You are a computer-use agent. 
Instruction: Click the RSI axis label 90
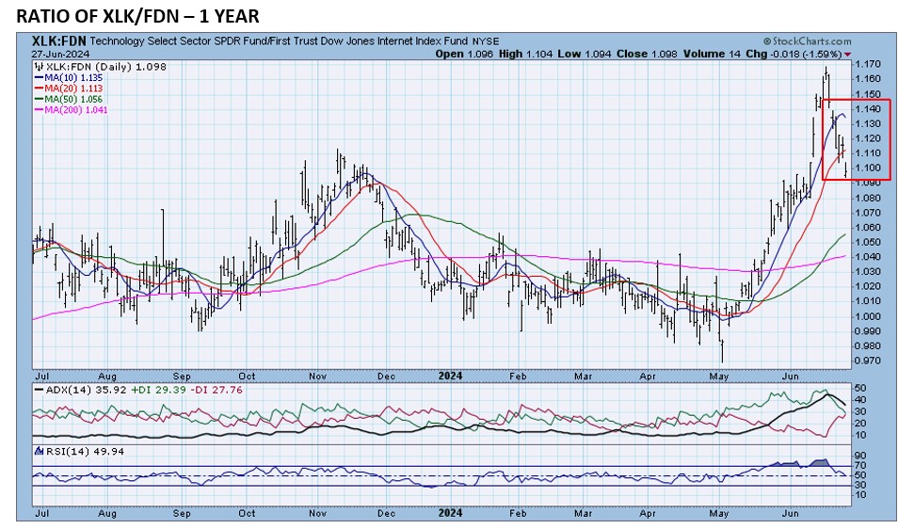pos(859,457)
